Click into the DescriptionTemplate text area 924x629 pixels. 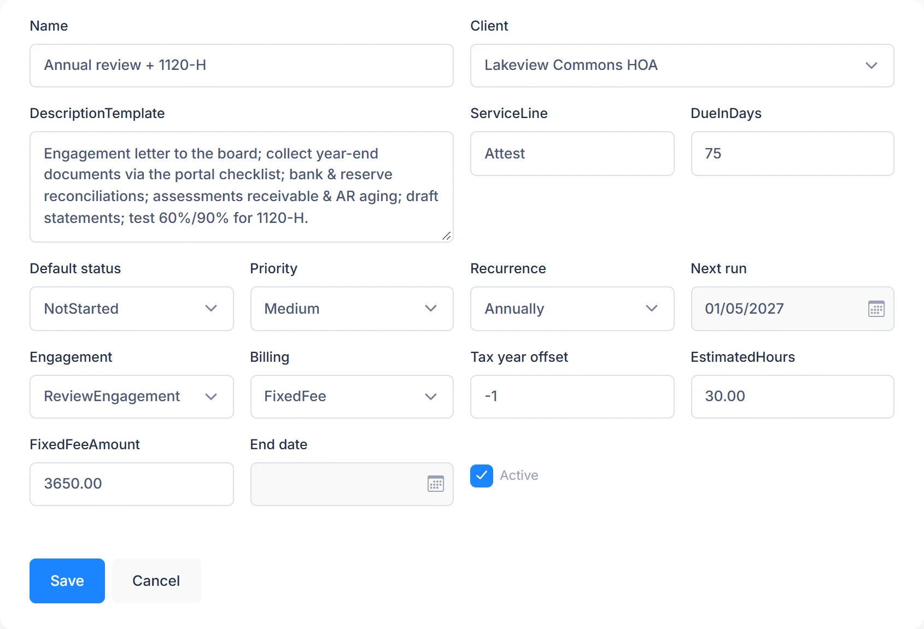241,187
